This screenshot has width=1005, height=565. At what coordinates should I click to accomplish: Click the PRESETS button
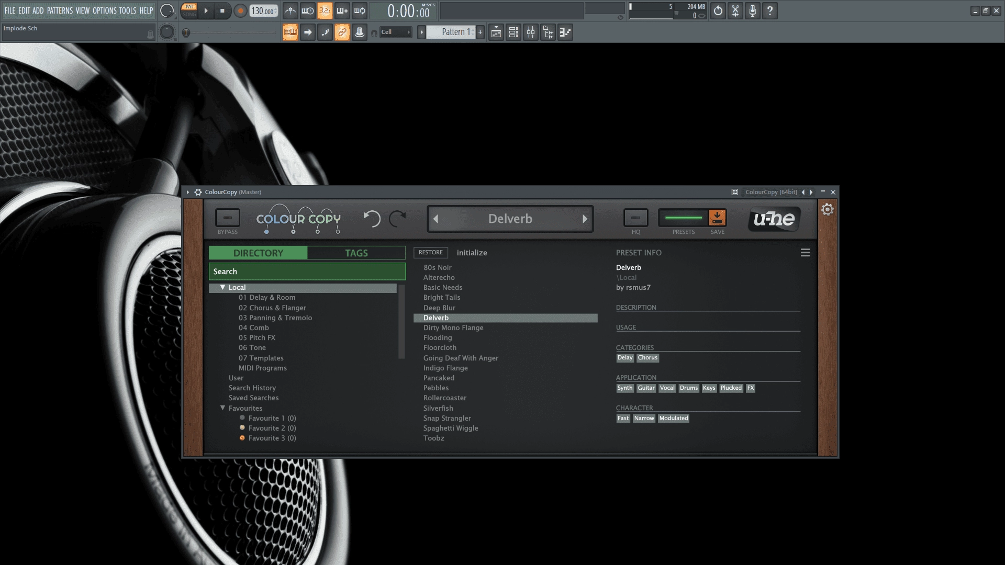tap(683, 218)
